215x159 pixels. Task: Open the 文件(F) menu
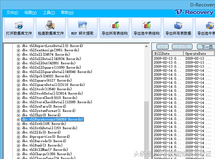(12, 13)
